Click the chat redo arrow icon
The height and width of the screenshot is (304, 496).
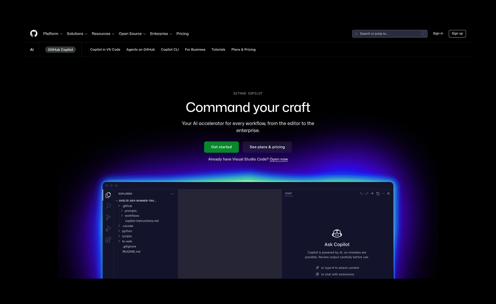367,194
